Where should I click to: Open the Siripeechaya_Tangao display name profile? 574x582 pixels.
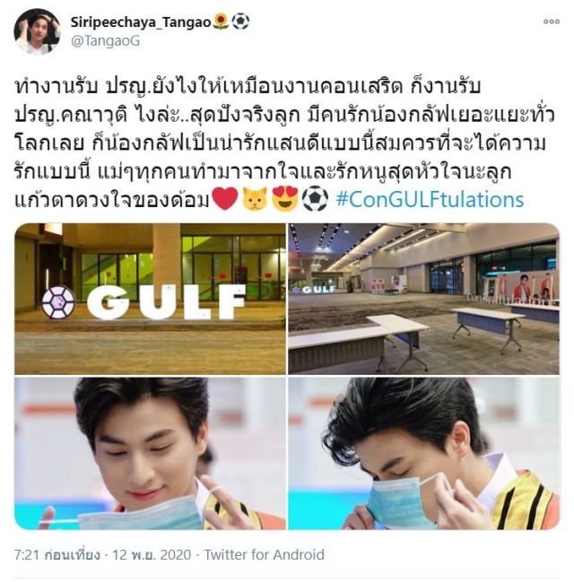pos(141,22)
